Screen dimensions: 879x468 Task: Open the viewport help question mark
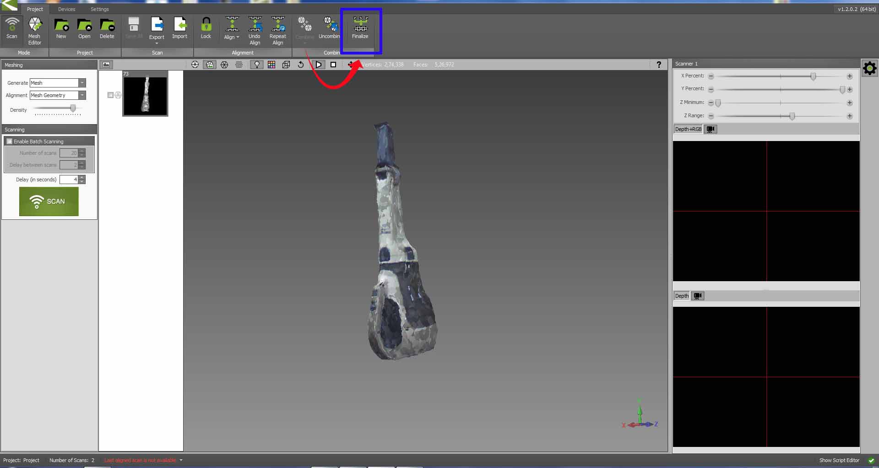(659, 65)
